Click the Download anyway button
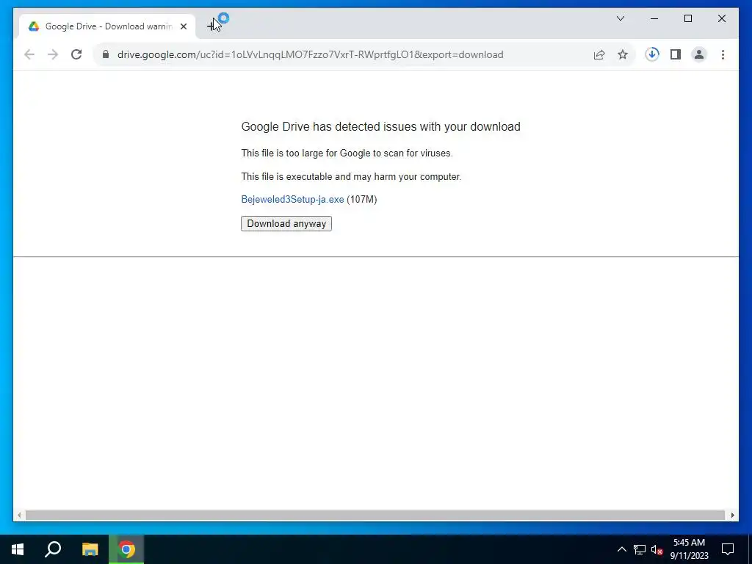The image size is (752, 564). pyautogui.click(x=286, y=223)
